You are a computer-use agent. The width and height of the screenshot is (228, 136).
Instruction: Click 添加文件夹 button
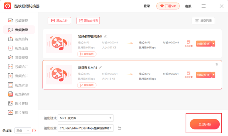tap(88, 21)
